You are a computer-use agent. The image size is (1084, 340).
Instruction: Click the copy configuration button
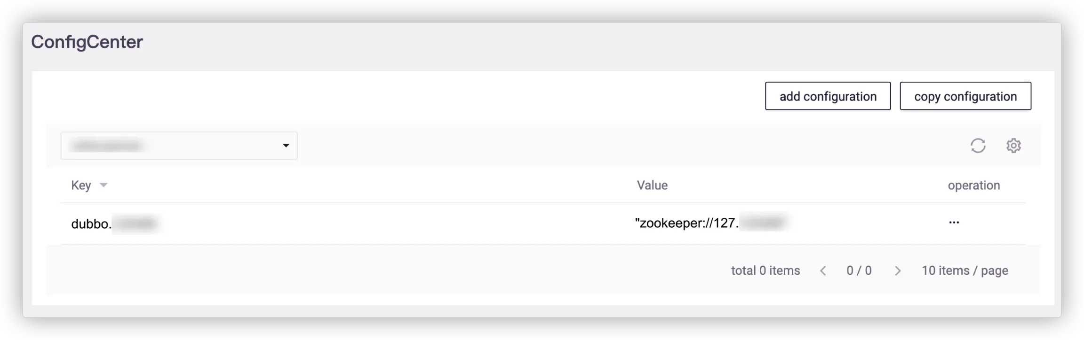coord(965,96)
